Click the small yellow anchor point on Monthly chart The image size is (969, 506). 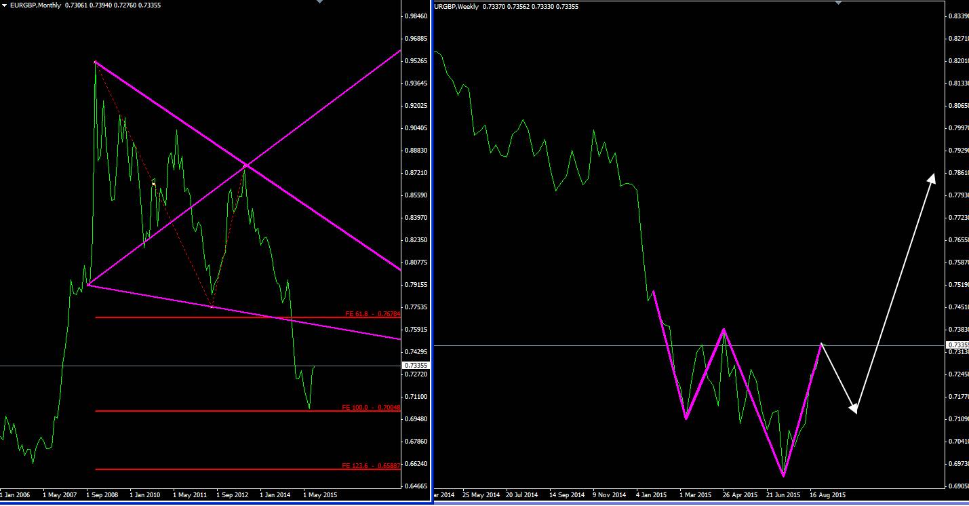coord(154,184)
